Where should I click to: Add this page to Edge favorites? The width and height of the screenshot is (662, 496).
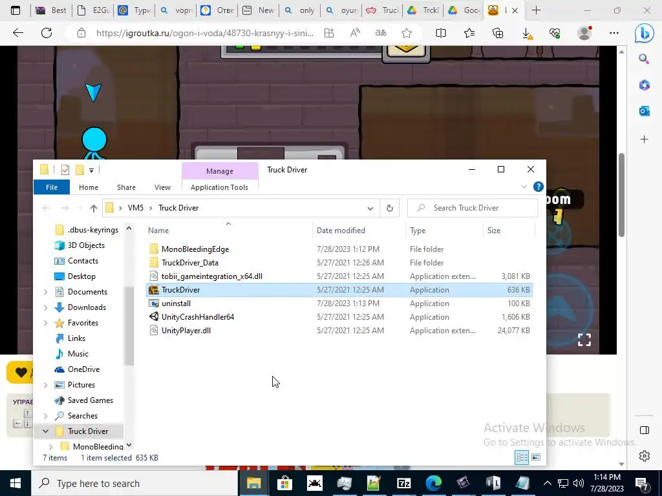(407, 33)
